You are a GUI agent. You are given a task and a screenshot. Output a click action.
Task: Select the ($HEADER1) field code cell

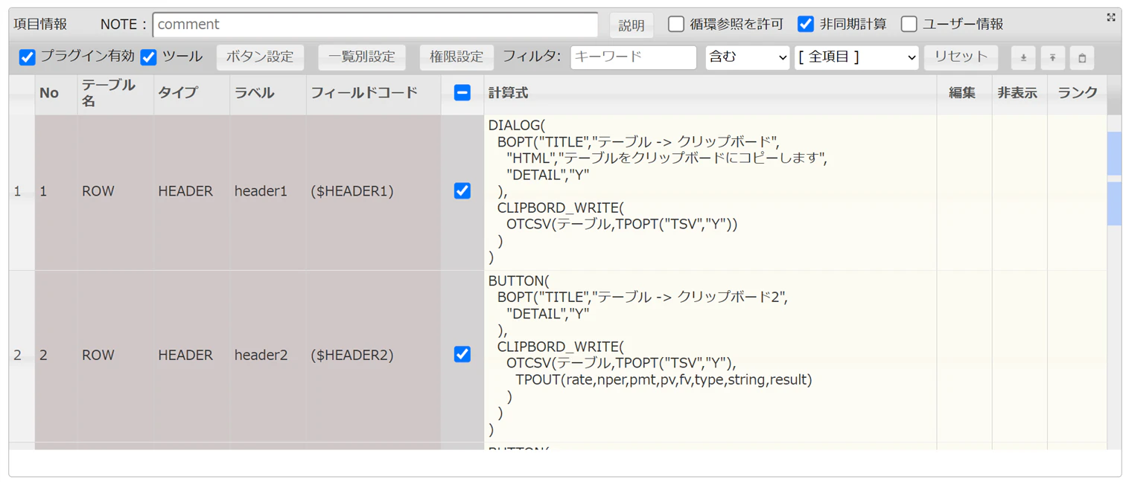pyautogui.click(x=373, y=192)
